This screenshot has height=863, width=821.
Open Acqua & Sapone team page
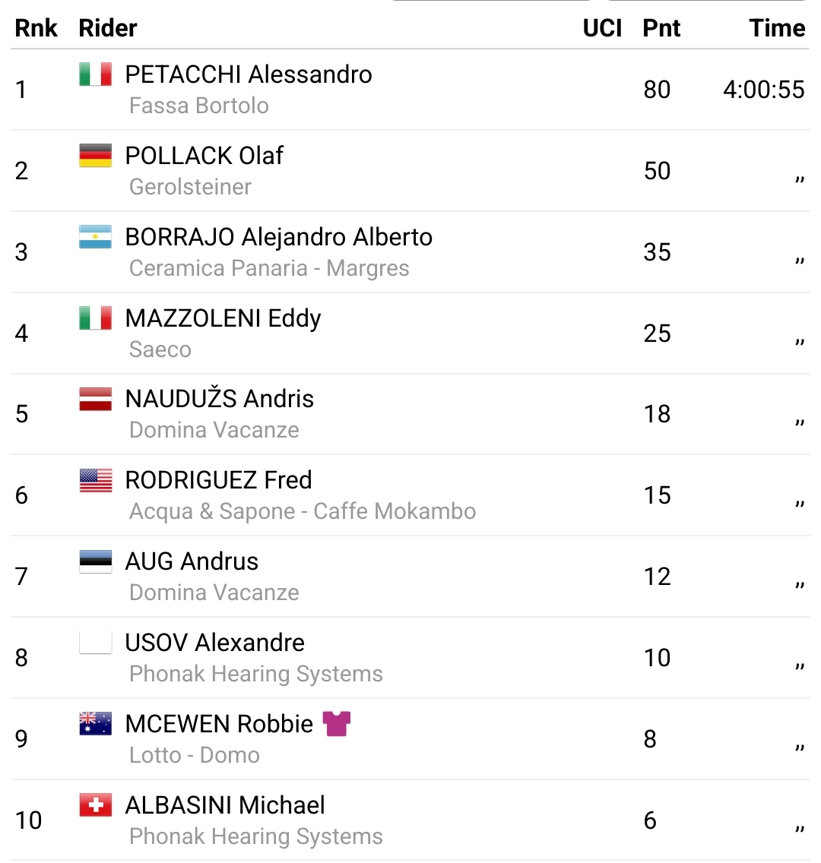[x=303, y=511]
